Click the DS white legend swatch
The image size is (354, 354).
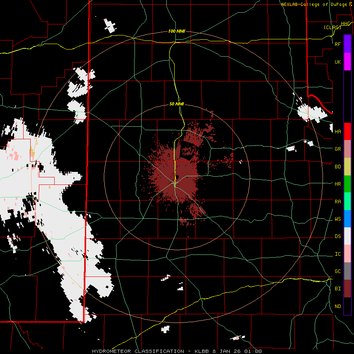347,236
